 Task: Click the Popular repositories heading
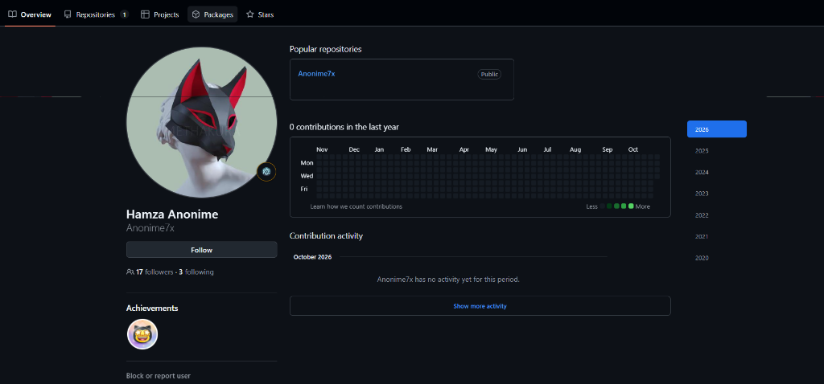click(325, 49)
